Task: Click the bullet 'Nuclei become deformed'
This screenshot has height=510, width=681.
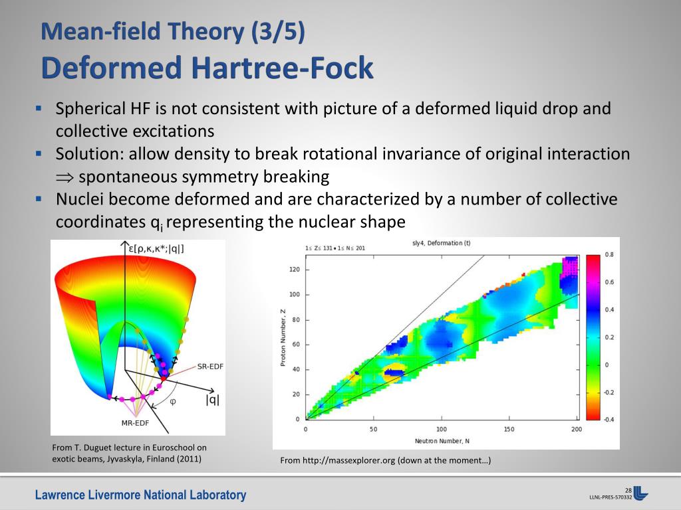Action: point(337,211)
